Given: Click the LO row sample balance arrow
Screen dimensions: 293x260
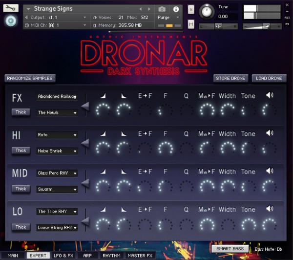Looking at the screenshot, I should click(85, 222).
